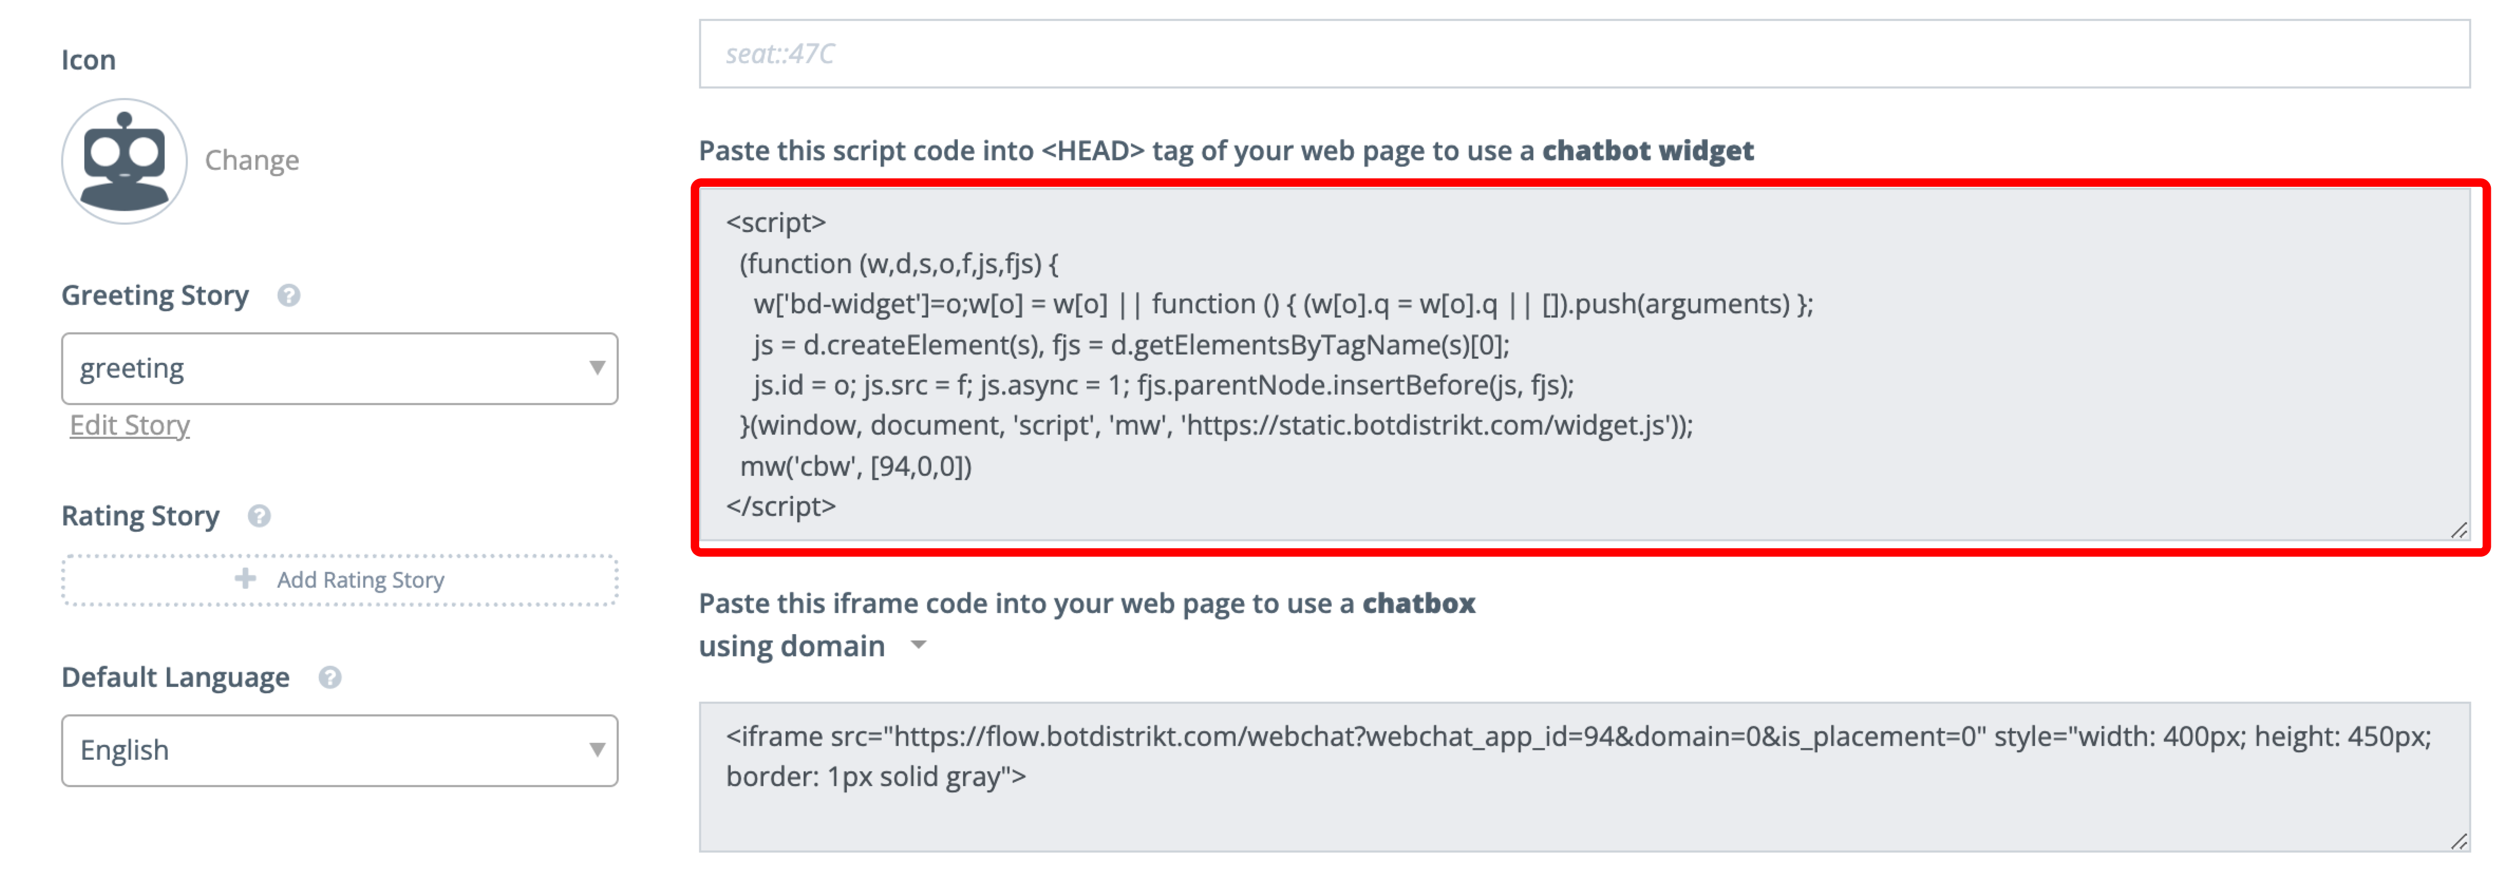Screen dimensions: 2512x887
Task: Click the robot chatbot avatar icon
Action: [125, 161]
